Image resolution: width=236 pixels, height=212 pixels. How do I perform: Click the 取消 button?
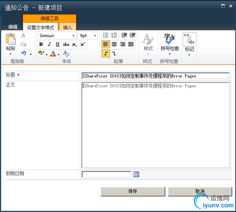[200, 191]
